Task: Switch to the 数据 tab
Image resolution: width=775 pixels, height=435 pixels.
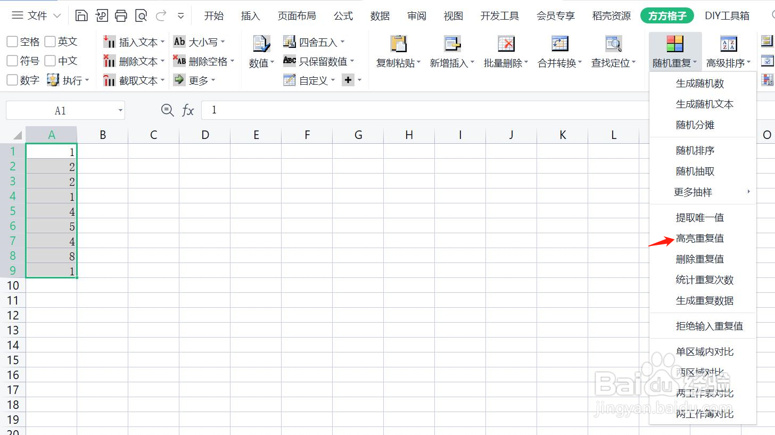Action: click(380, 16)
